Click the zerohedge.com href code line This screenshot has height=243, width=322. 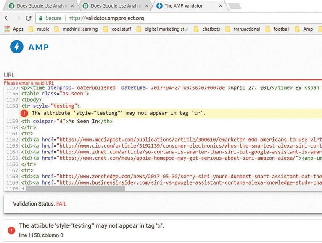tap(172, 177)
